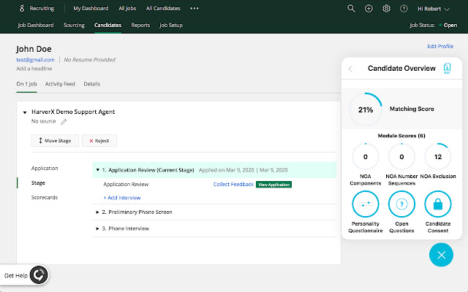Download the candidate overview PDF
The image size is (468, 292).
click(x=447, y=69)
